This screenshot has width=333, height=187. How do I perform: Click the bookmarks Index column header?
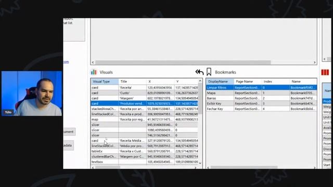276,82
